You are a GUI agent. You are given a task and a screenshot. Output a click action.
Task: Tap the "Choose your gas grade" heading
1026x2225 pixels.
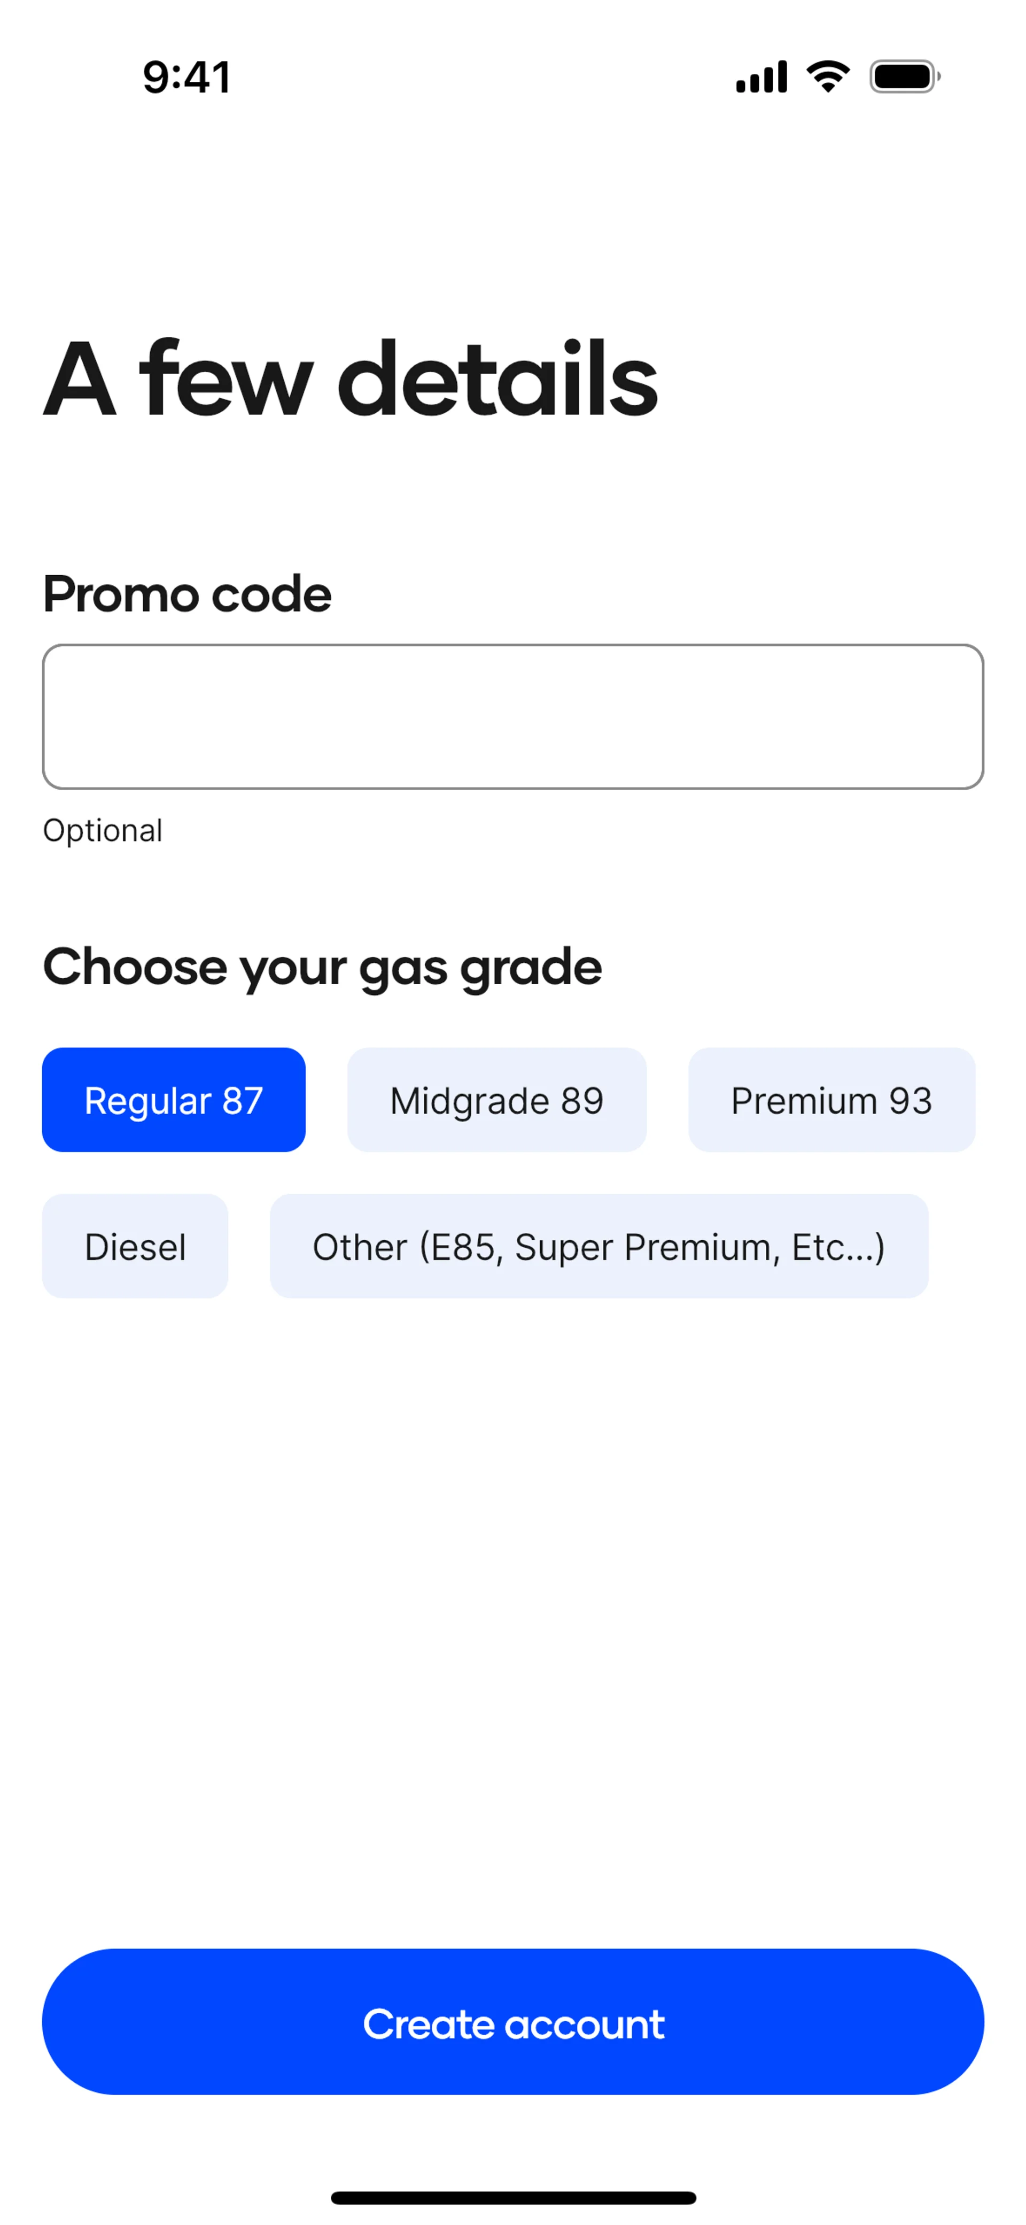[322, 967]
